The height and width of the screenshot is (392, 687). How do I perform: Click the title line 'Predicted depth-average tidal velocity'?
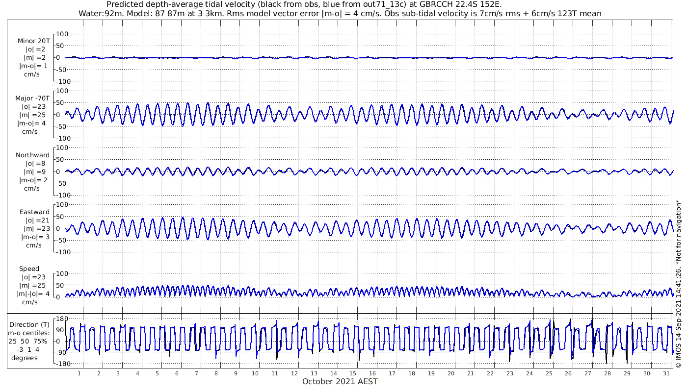(x=304, y=4)
